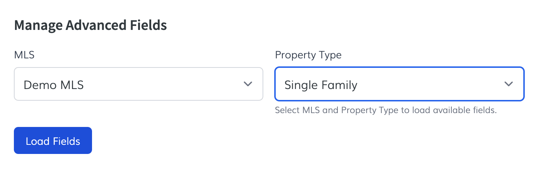The width and height of the screenshot is (539, 170).
Task: Focus the MLS select box
Action: pyautogui.click(x=138, y=84)
